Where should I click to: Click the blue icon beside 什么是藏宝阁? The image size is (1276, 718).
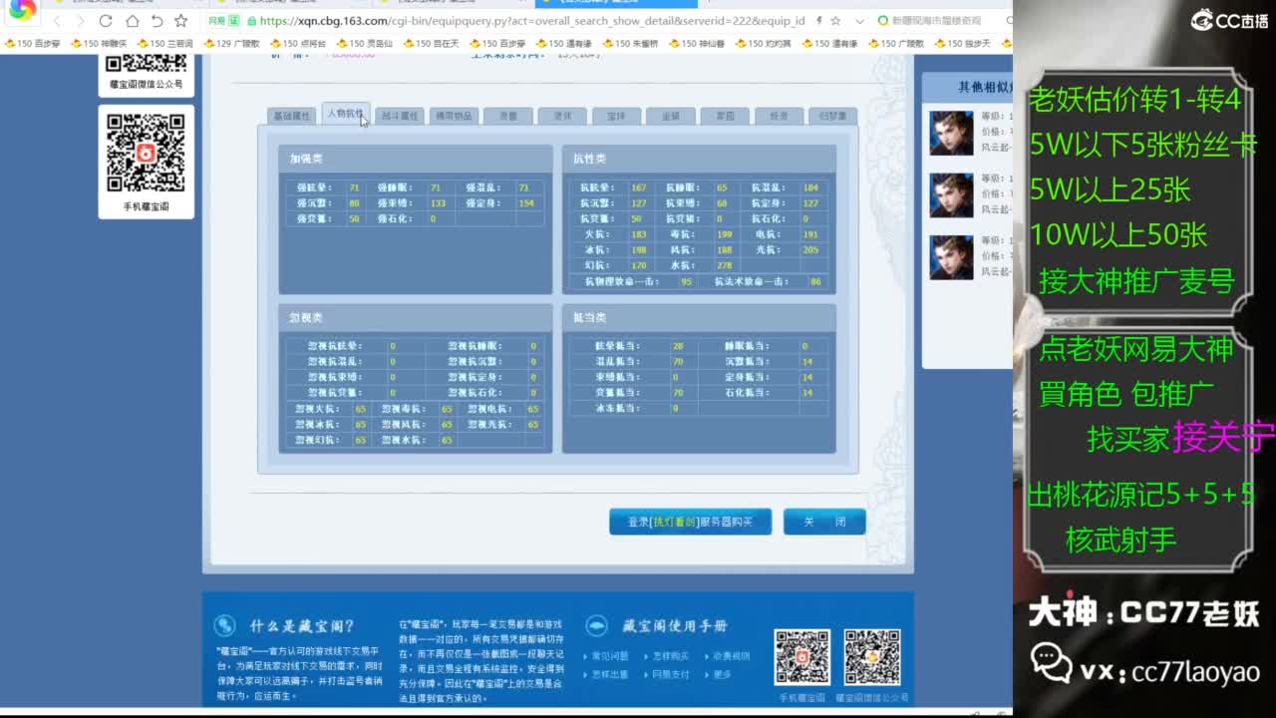pos(226,625)
